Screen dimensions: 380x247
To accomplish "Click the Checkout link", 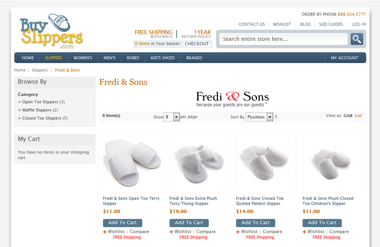I will coord(197,44).
